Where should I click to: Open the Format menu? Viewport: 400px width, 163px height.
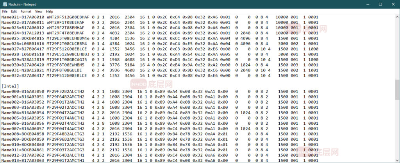26,12
